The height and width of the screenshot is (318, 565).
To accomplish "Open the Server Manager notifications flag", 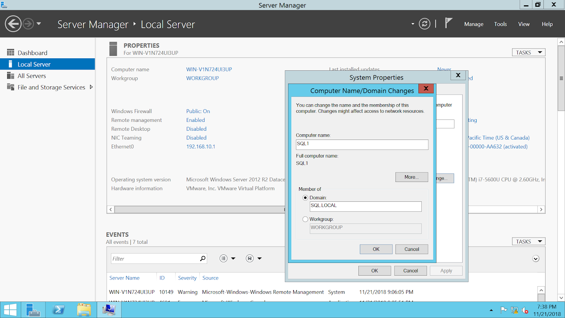I will (x=448, y=23).
